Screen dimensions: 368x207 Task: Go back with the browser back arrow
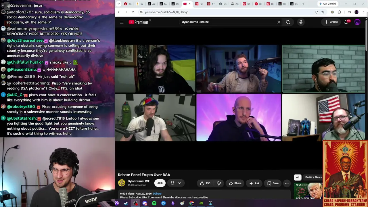(119, 12)
